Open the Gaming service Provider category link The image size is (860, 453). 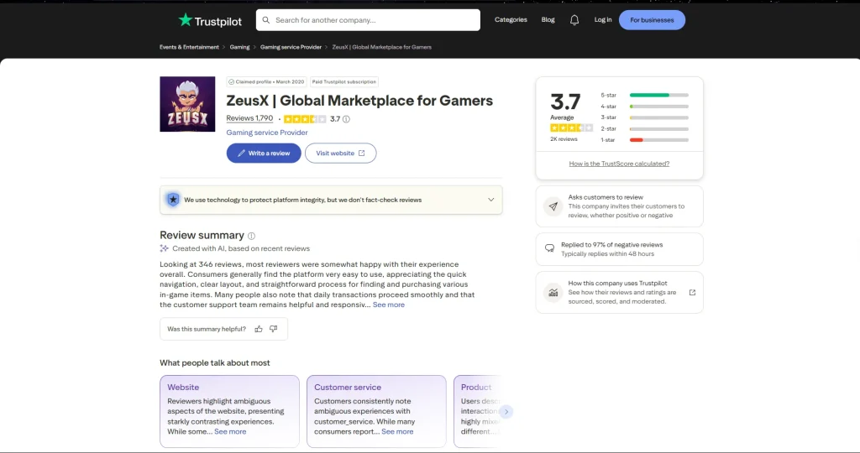point(267,133)
